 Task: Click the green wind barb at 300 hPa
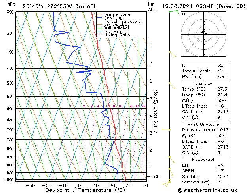point(174,12)
